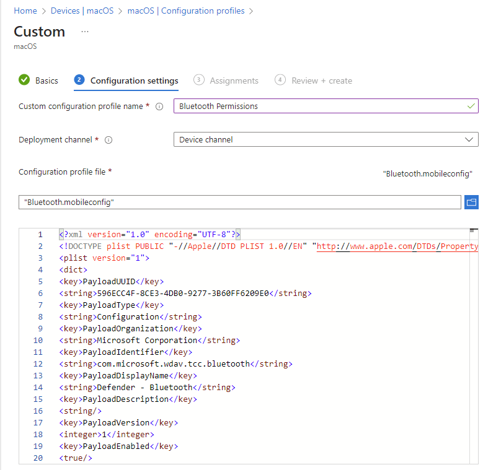Go to Review + create tab

(x=322, y=81)
